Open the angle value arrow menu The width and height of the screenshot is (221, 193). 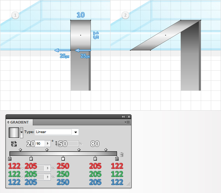[x=48, y=144]
